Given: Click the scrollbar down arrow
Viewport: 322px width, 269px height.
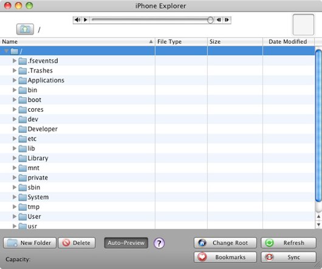Looking at the screenshot, I should tap(318, 225).
